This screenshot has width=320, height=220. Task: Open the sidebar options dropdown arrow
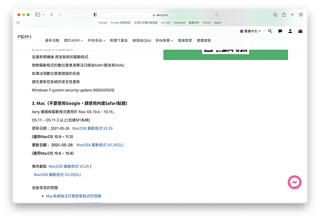pyautogui.click(x=44, y=15)
